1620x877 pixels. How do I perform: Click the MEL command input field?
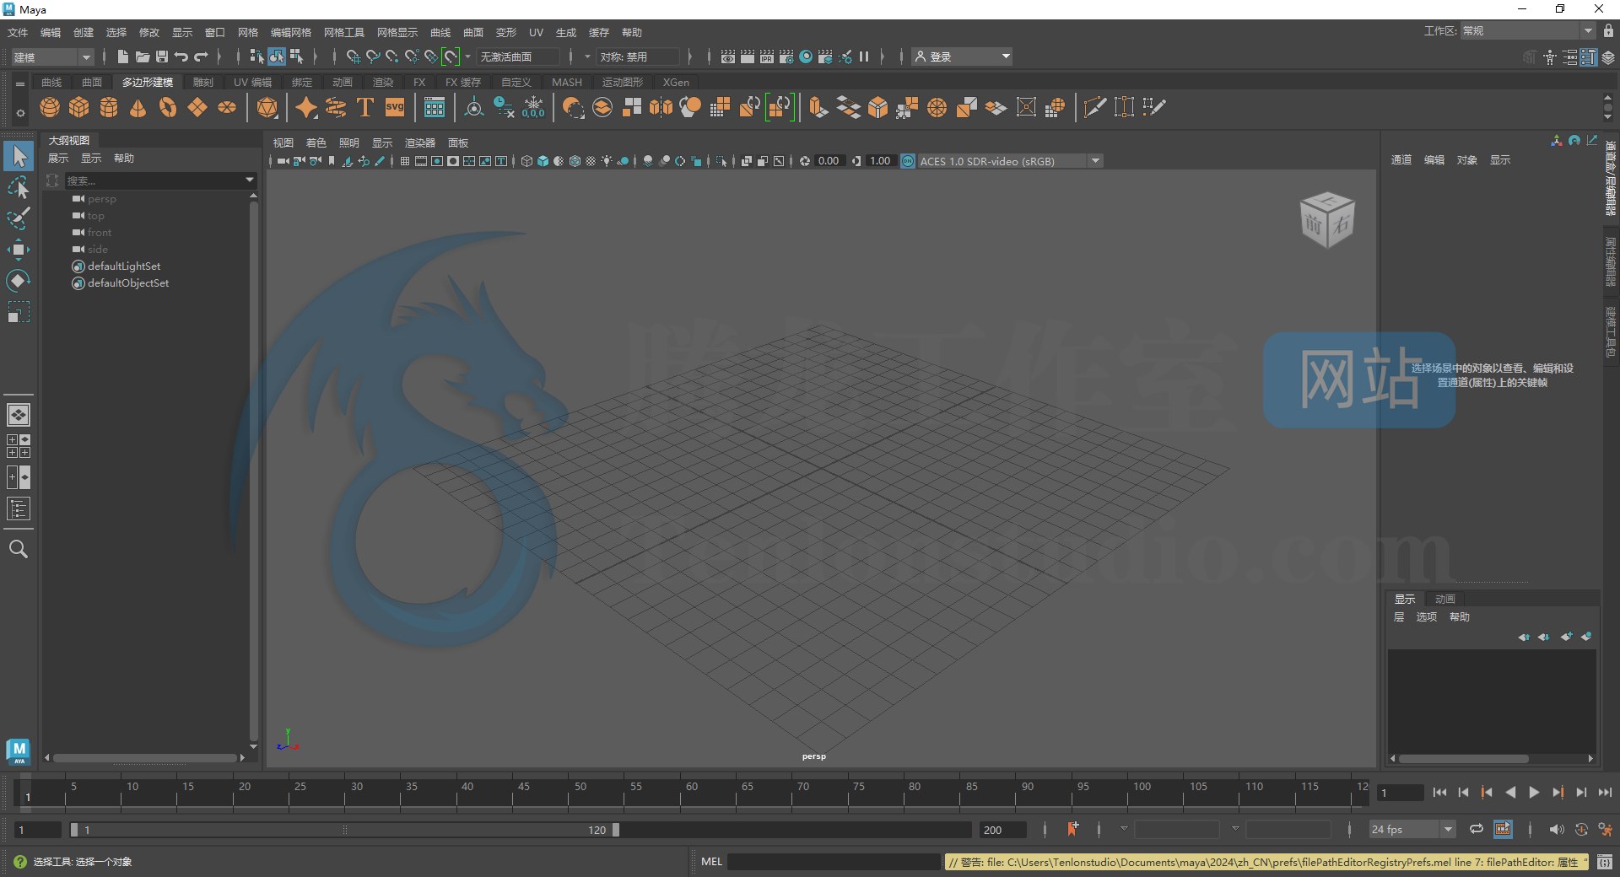point(834,862)
